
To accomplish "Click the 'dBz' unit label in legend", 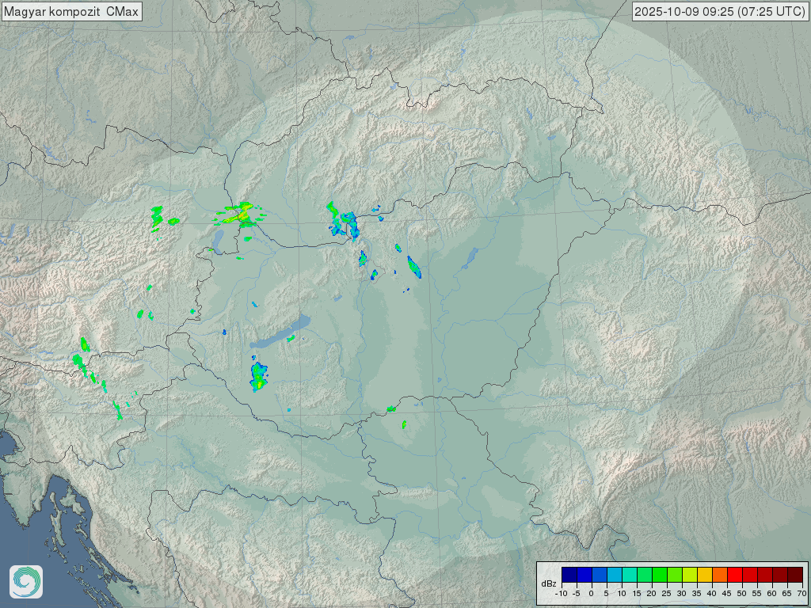I will point(548,583).
